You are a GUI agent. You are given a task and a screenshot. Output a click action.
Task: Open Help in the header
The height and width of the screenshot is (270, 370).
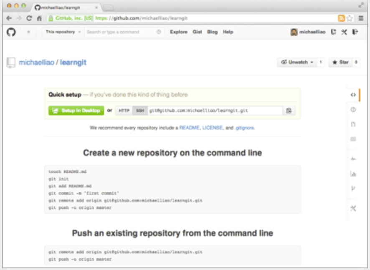point(228,32)
